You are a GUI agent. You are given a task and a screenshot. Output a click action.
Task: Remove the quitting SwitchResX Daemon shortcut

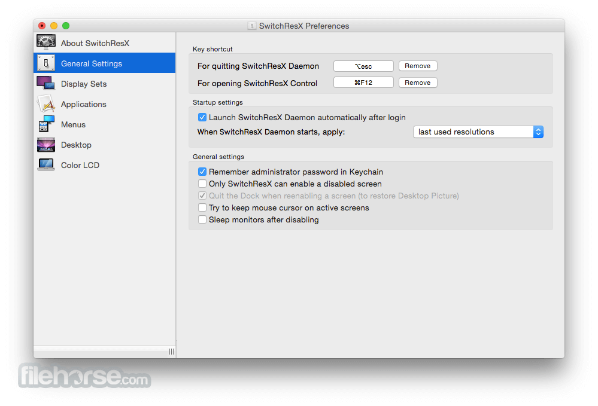(x=418, y=66)
